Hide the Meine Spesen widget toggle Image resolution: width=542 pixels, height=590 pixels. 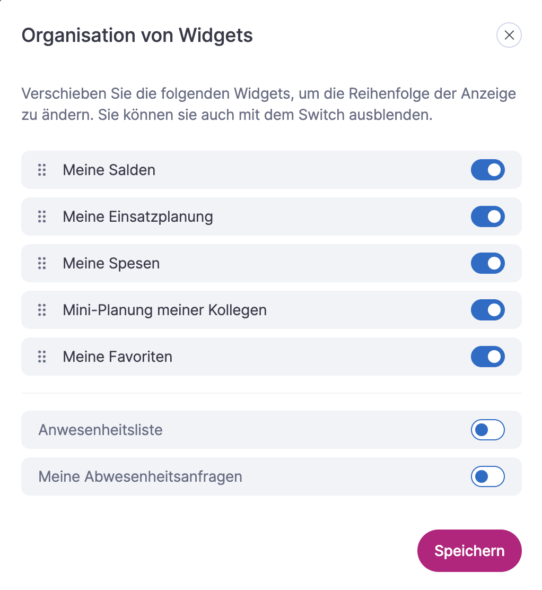tap(487, 263)
